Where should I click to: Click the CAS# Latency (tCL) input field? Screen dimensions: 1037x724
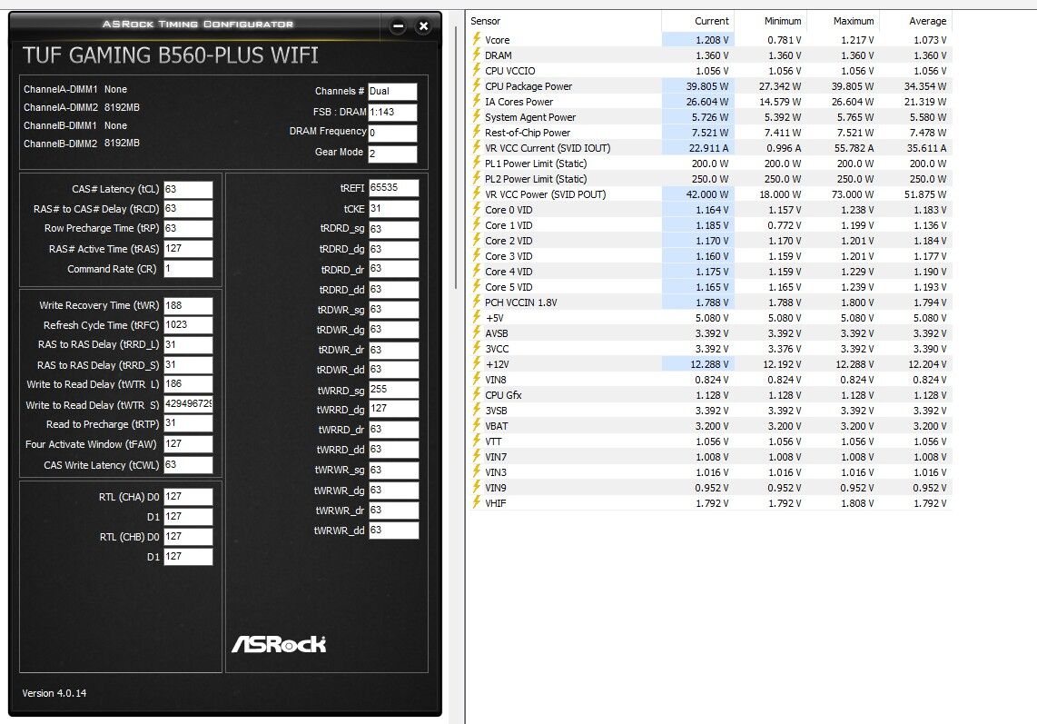click(x=189, y=189)
